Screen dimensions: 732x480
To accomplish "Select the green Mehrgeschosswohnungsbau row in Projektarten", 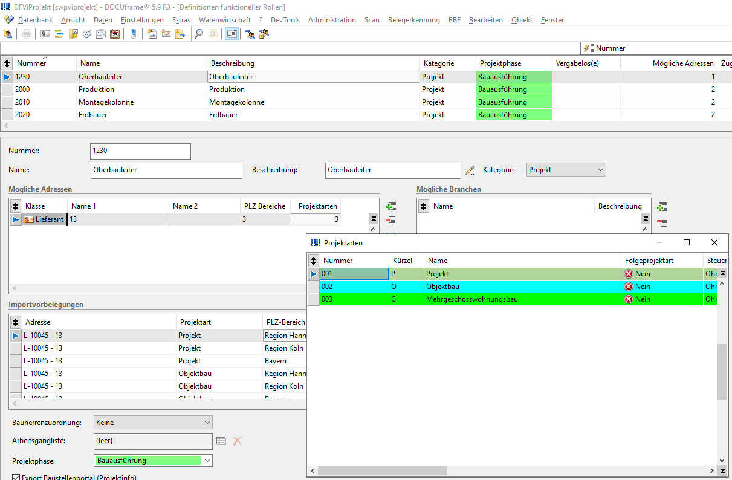I will click(x=519, y=299).
